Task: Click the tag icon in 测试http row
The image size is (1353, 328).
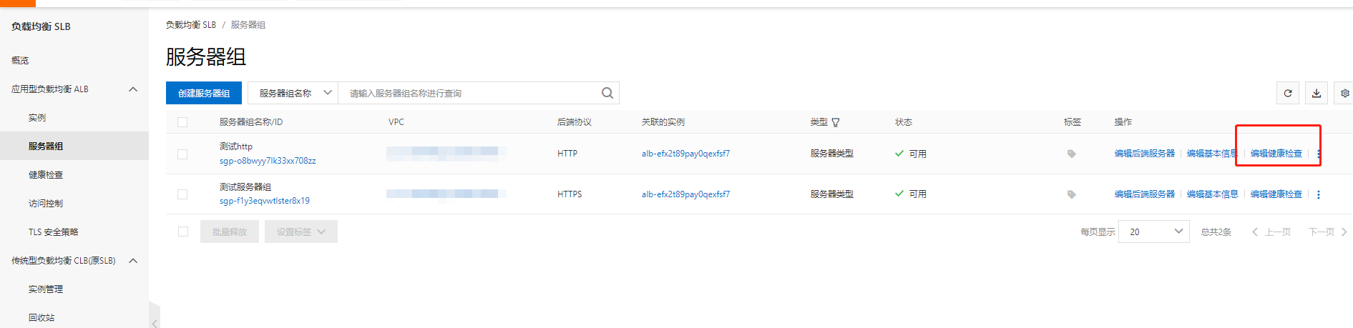Action: [1072, 154]
